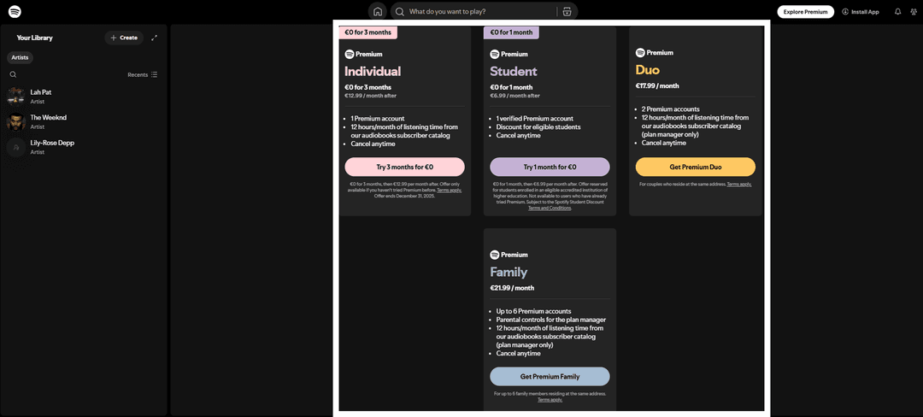This screenshot has width=923, height=417.
Task: Click Install App button
Action: [861, 12]
